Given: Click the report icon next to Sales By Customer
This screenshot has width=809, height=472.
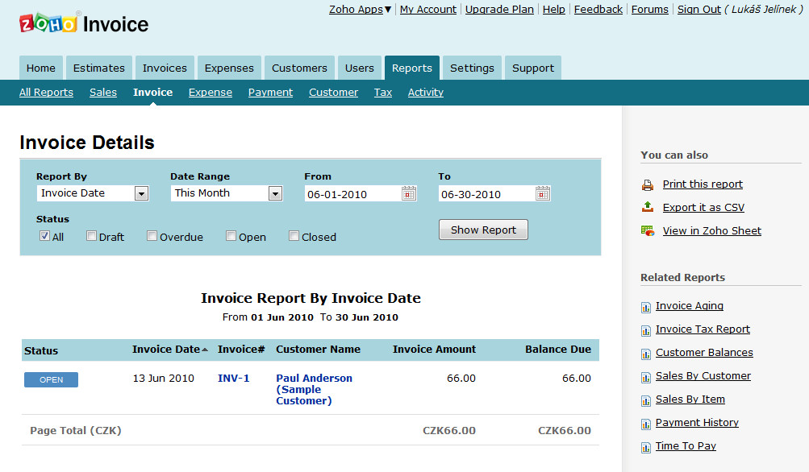Looking at the screenshot, I should (x=646, y=378).
